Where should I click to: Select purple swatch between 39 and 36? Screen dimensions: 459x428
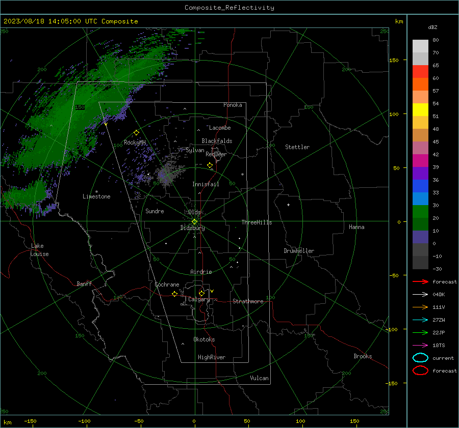tap(420, 173)
